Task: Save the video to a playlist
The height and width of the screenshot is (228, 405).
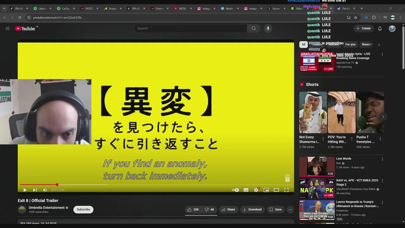Action: click(x=275, y=210)
